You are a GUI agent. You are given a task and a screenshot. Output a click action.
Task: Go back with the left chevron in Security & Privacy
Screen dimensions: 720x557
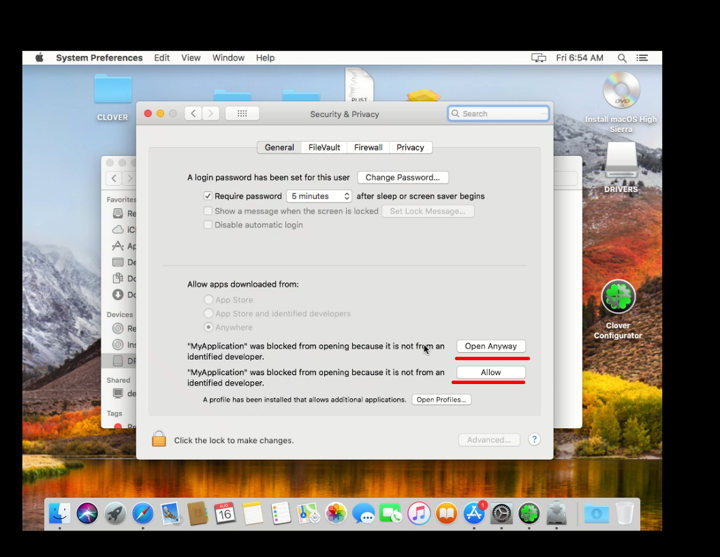click(x=193, y=114)
